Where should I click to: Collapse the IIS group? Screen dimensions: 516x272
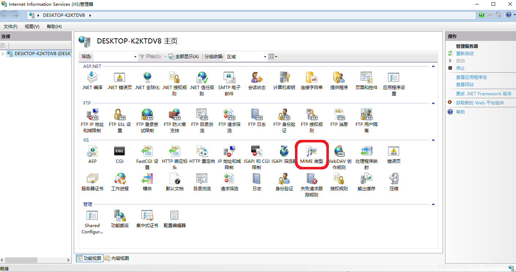point(433,140)
